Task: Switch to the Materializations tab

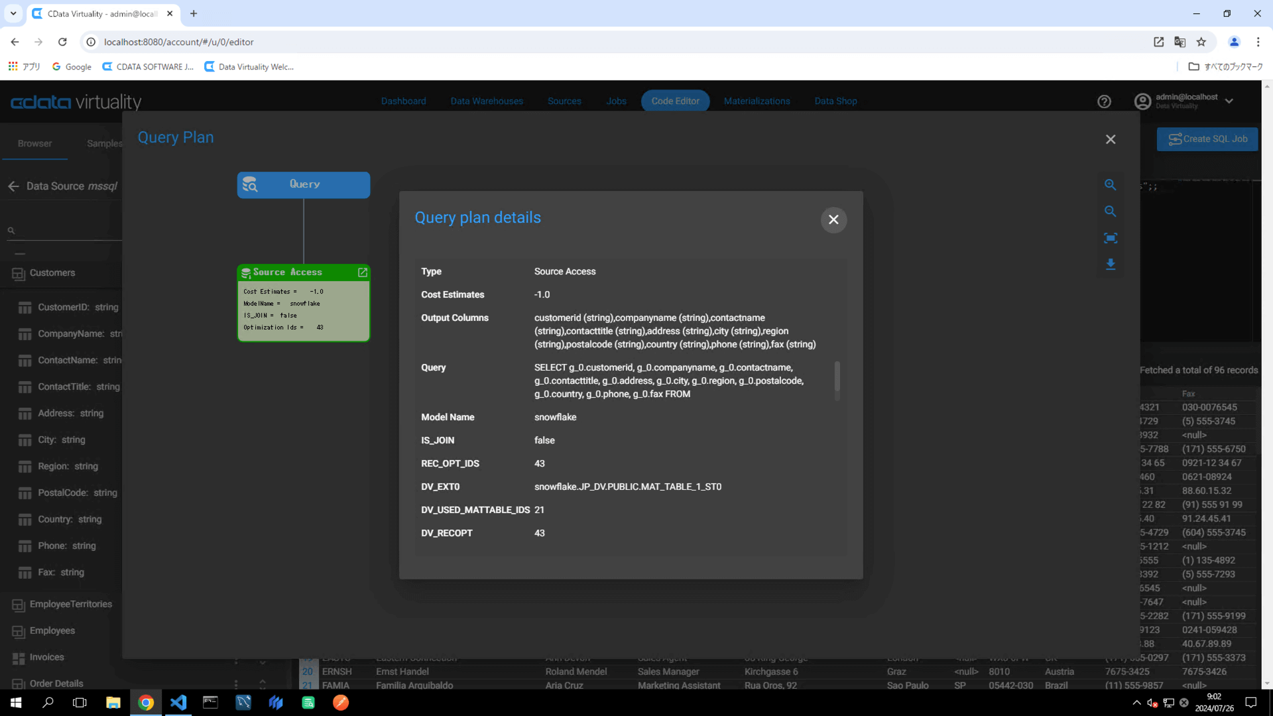Action: 757,101
